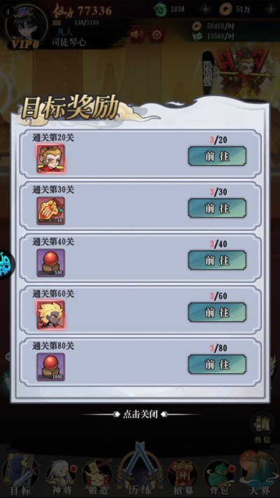280x498 pixels.
Task: Click 前往 for the stage 40 goal
Action: [x=217, y=260]
